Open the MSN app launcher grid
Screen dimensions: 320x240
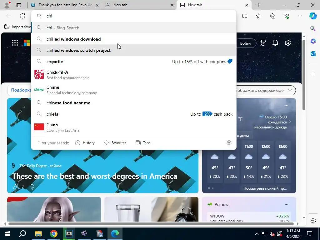pos(15,43)
